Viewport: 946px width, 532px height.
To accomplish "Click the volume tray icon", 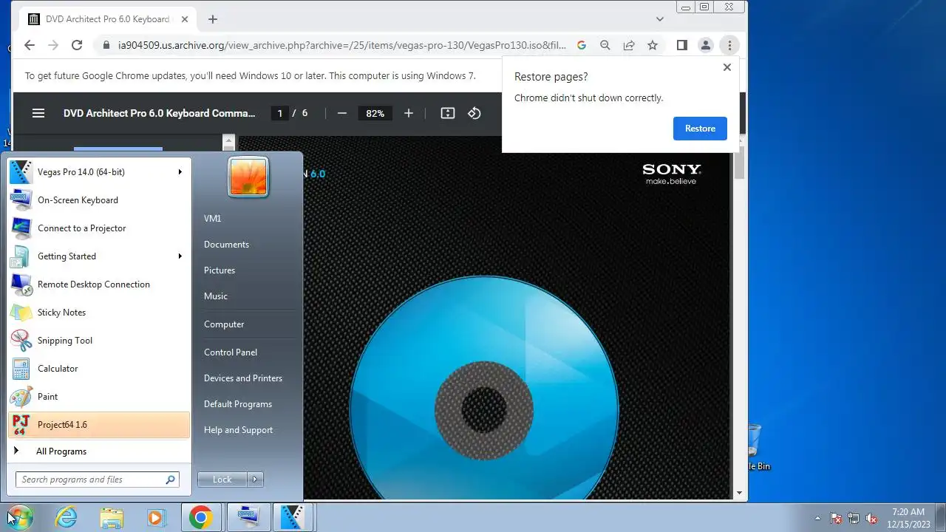I will pos(871,518).
